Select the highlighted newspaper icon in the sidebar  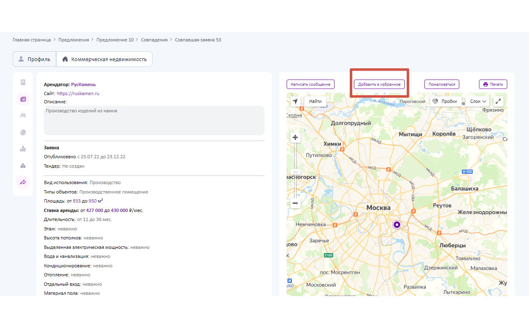23,99
